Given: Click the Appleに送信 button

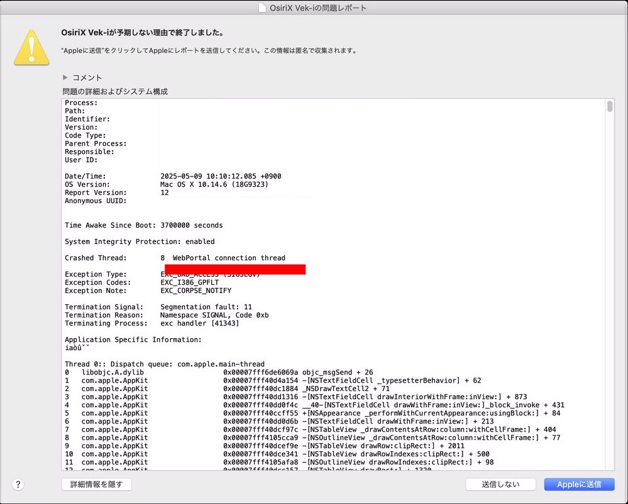Looking at the screenshot, I should tap(579, 485).
